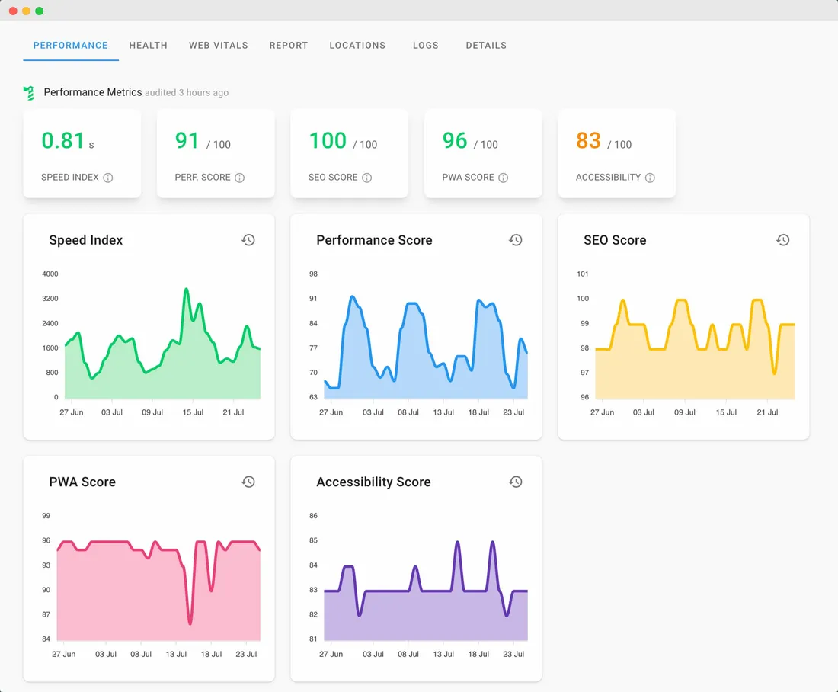The width and height of the screenshot is (838, 692).
Task: Show history of the PWA Score chart
Action: point(248,482)
